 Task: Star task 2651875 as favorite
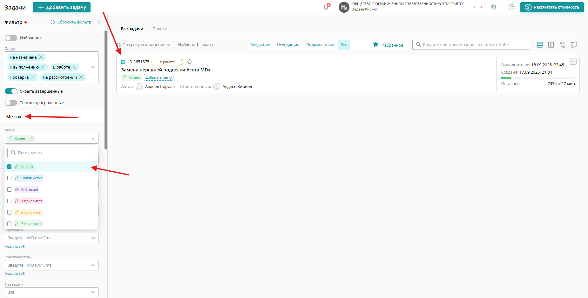click(x=190, y=62)
